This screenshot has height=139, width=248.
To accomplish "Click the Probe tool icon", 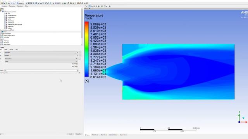I will [x=76, y=3].
